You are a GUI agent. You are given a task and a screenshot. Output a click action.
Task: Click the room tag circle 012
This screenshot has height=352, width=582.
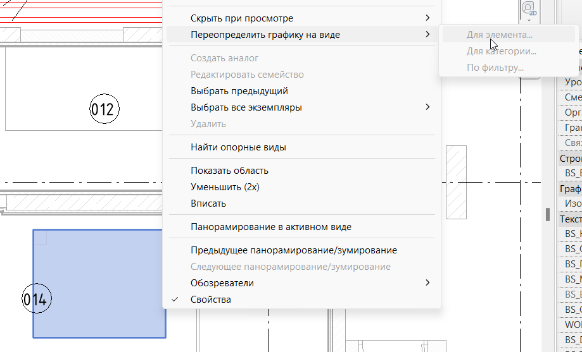coord(104,109)
